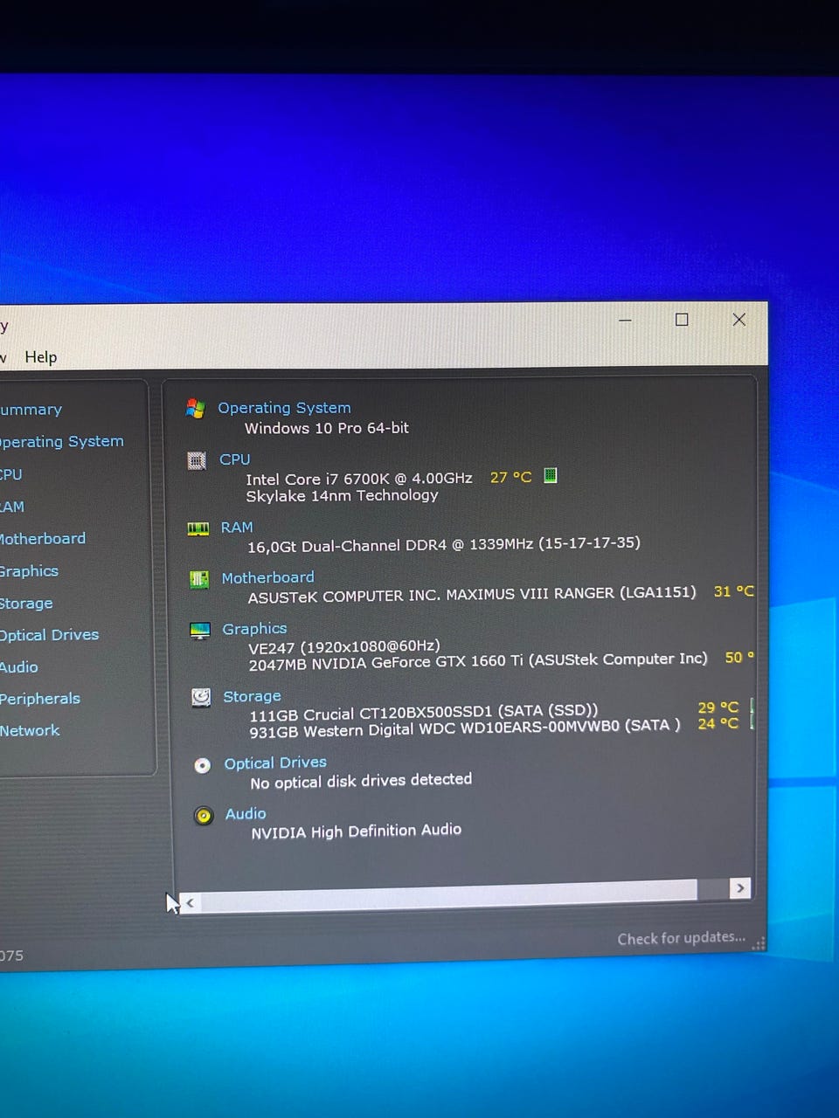Click the Optical Drives disc icon

[202, 766]
